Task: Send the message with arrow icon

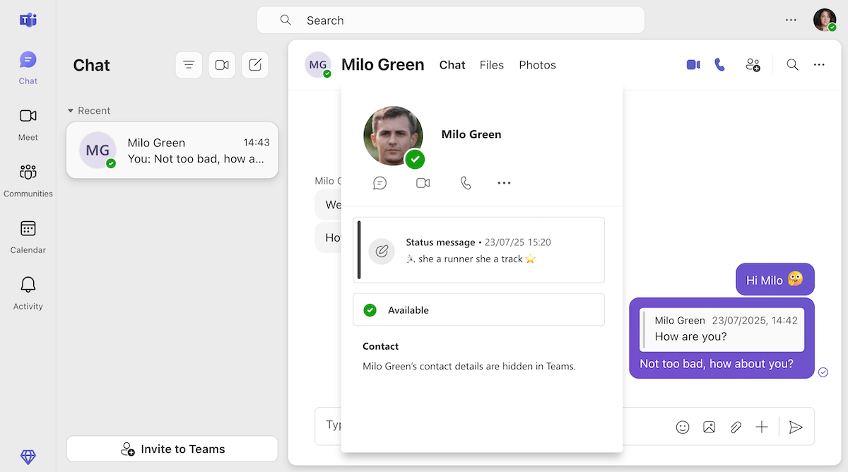Action: 796,427
